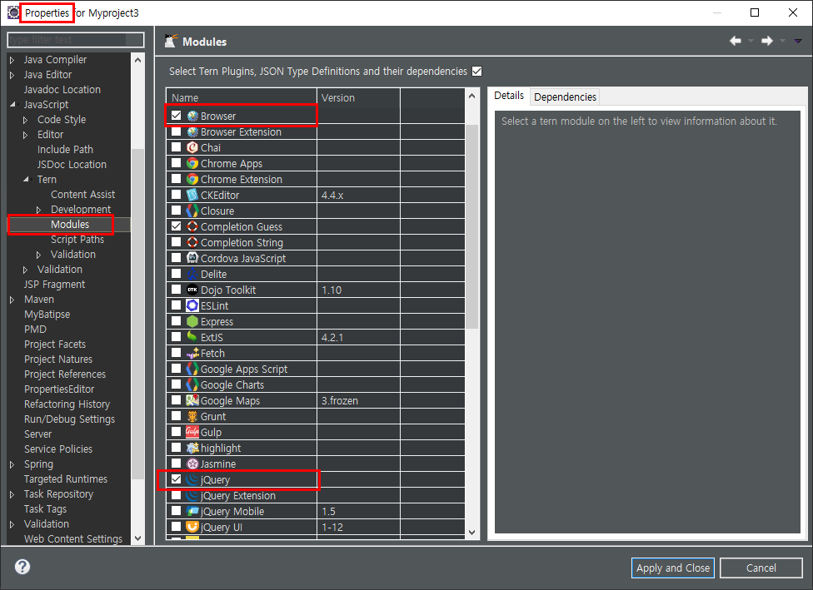The width and height of the screenshot is (813, 590).
Task: Collapse the JavaScript tree node
Action: click(x=12, y=105)
